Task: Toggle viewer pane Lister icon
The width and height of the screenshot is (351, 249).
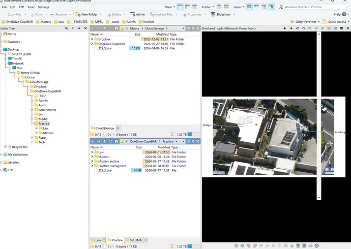Action: (271, 7)
